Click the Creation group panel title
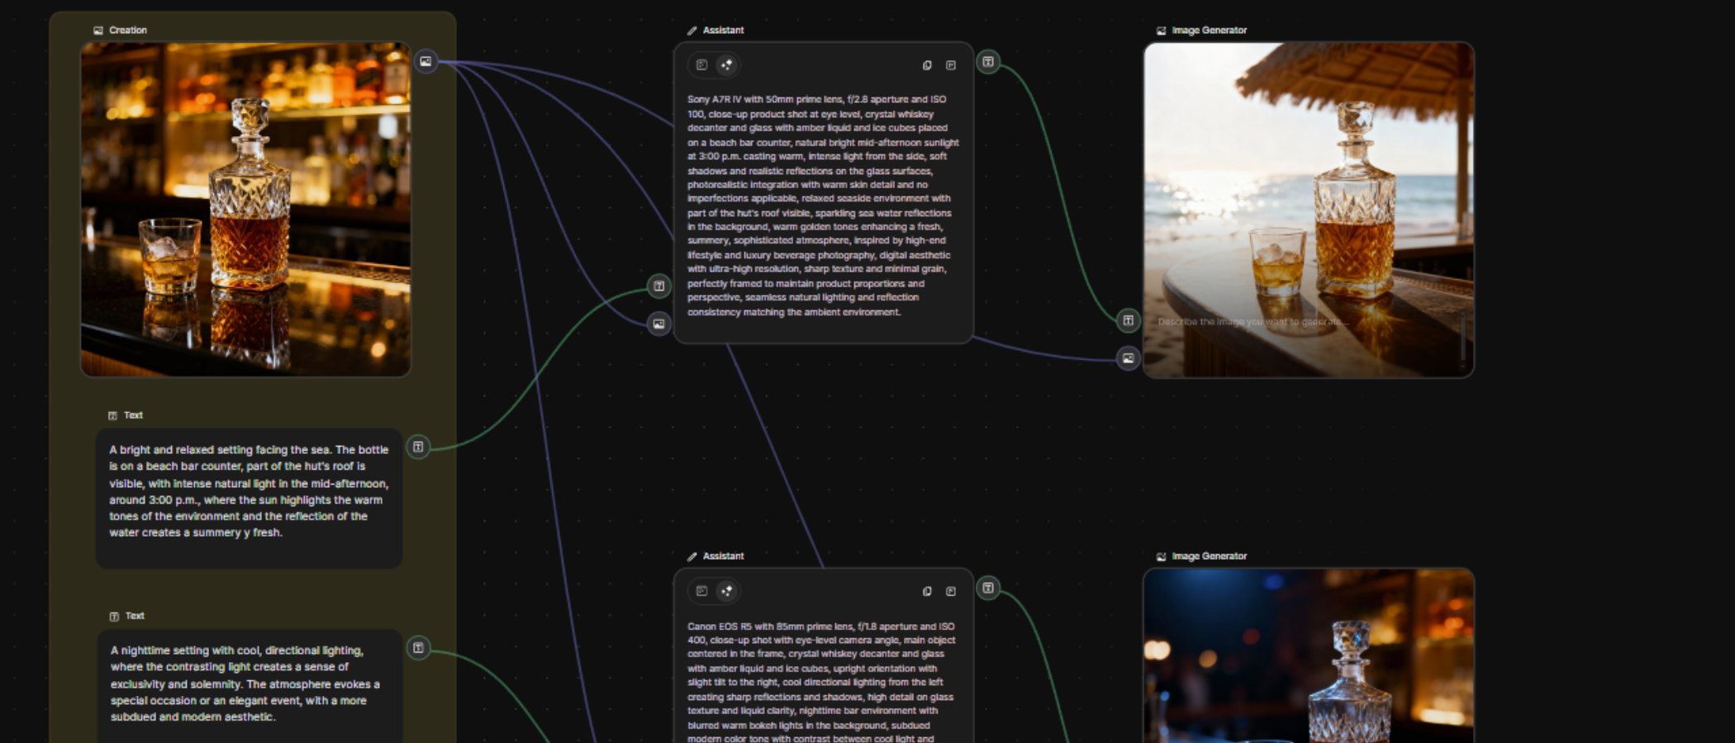 (126, 30)
